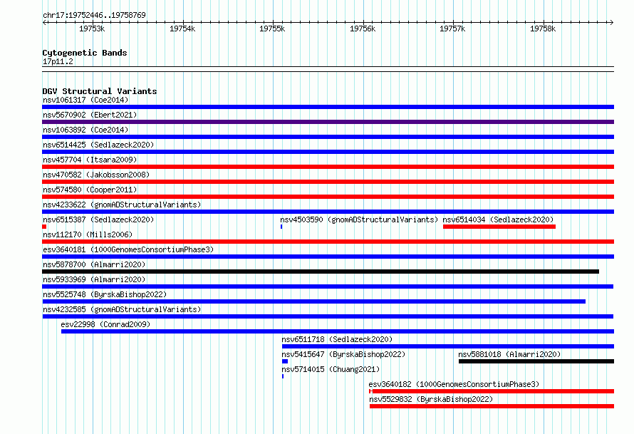
Task: Open nsv470582 (Jakobsson2008) variant label
Action: point(96,175)
